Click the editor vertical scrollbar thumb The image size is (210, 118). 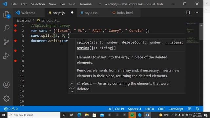[x=201, y=31]
